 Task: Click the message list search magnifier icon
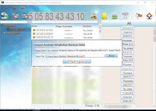99,22
